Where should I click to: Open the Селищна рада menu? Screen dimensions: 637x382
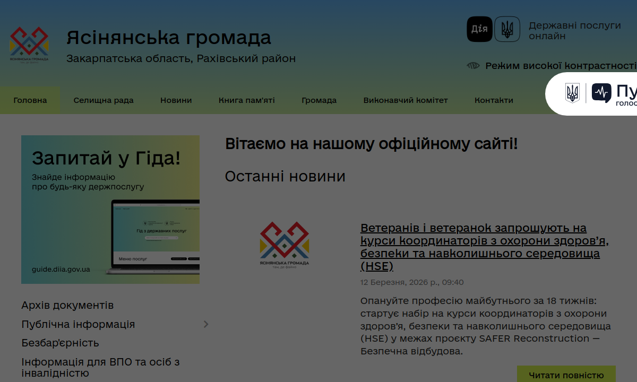(x=104, y=100)
